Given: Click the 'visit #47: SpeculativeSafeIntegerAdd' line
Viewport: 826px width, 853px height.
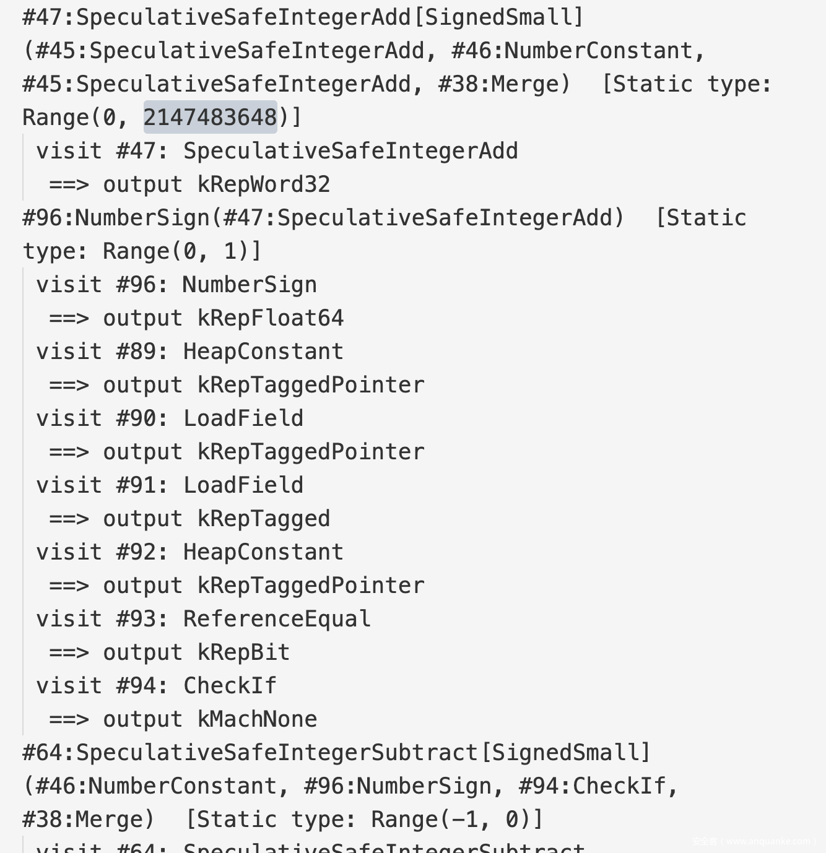Looking at the screenshot, I should pos(277,151).
